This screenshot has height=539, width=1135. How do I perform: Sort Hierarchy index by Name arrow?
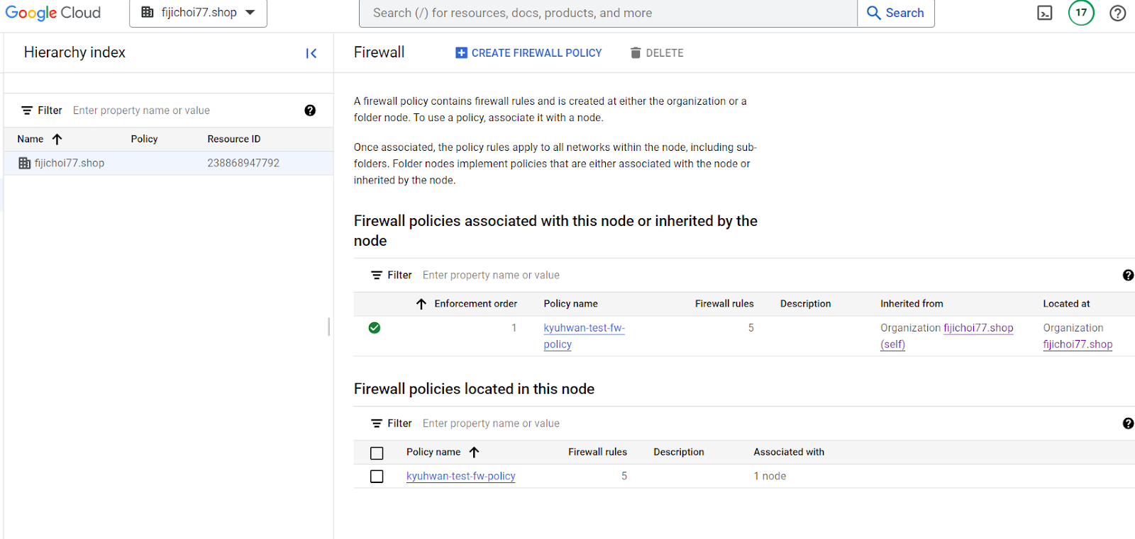coord(57,140)
